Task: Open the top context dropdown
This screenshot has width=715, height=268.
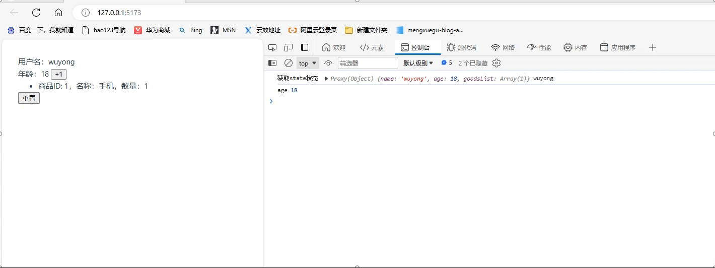Action: tap(308, 63)
